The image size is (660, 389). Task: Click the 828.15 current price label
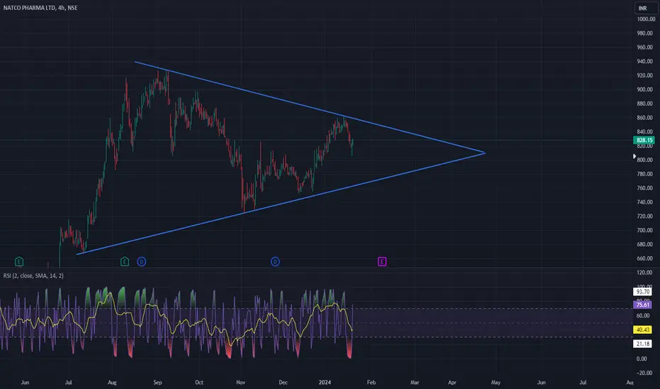[644, 140]
